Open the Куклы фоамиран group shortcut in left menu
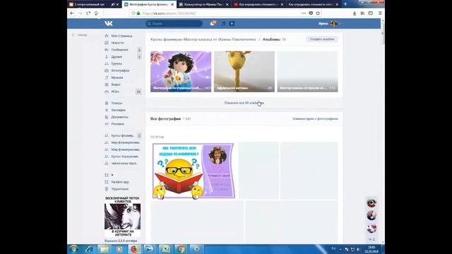The width and height of the screenshot is (452, 254). [123, 135]
